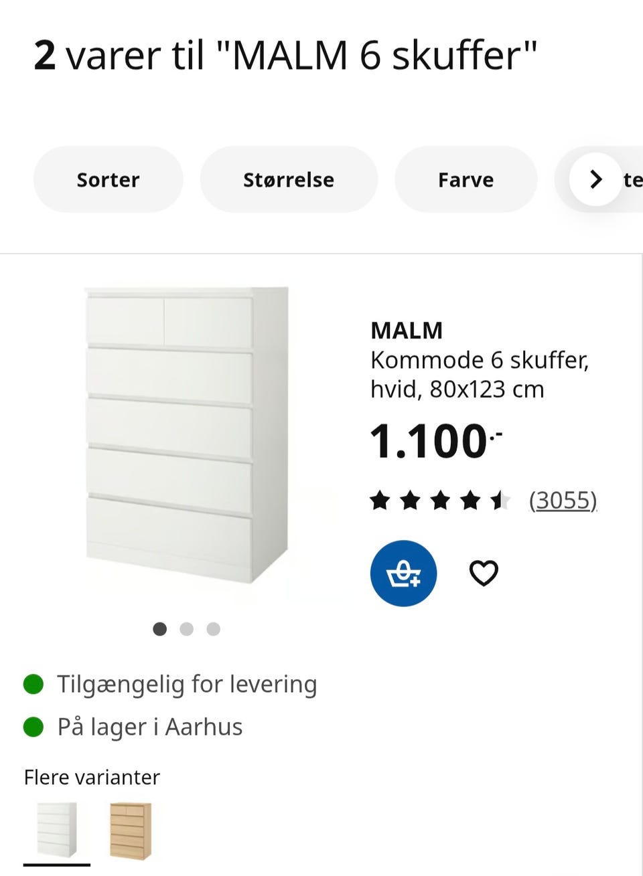
Task: Click the first star of the MALM rating
Action: pyautogui.click(x=379, y=500)
